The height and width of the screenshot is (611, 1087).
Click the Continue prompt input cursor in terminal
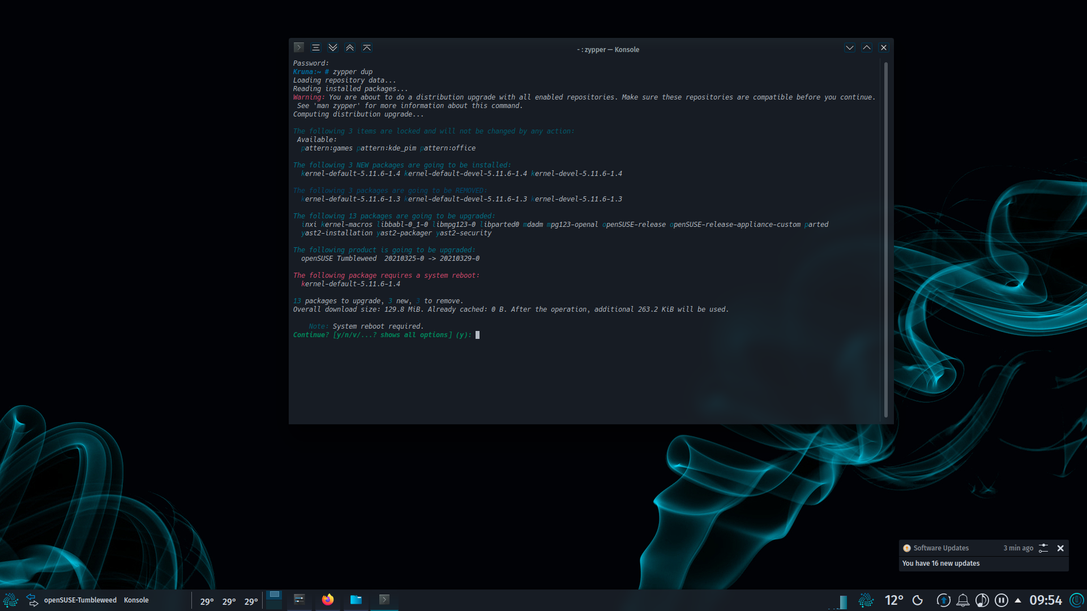click(x=477, y=335)
